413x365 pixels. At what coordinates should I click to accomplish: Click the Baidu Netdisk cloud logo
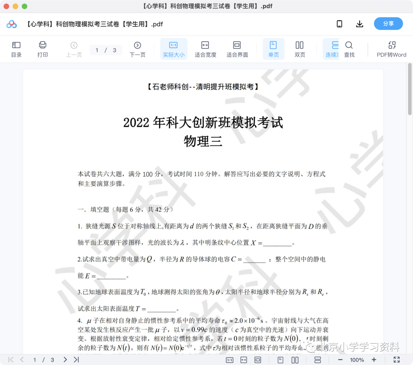[x=11, y=24]
